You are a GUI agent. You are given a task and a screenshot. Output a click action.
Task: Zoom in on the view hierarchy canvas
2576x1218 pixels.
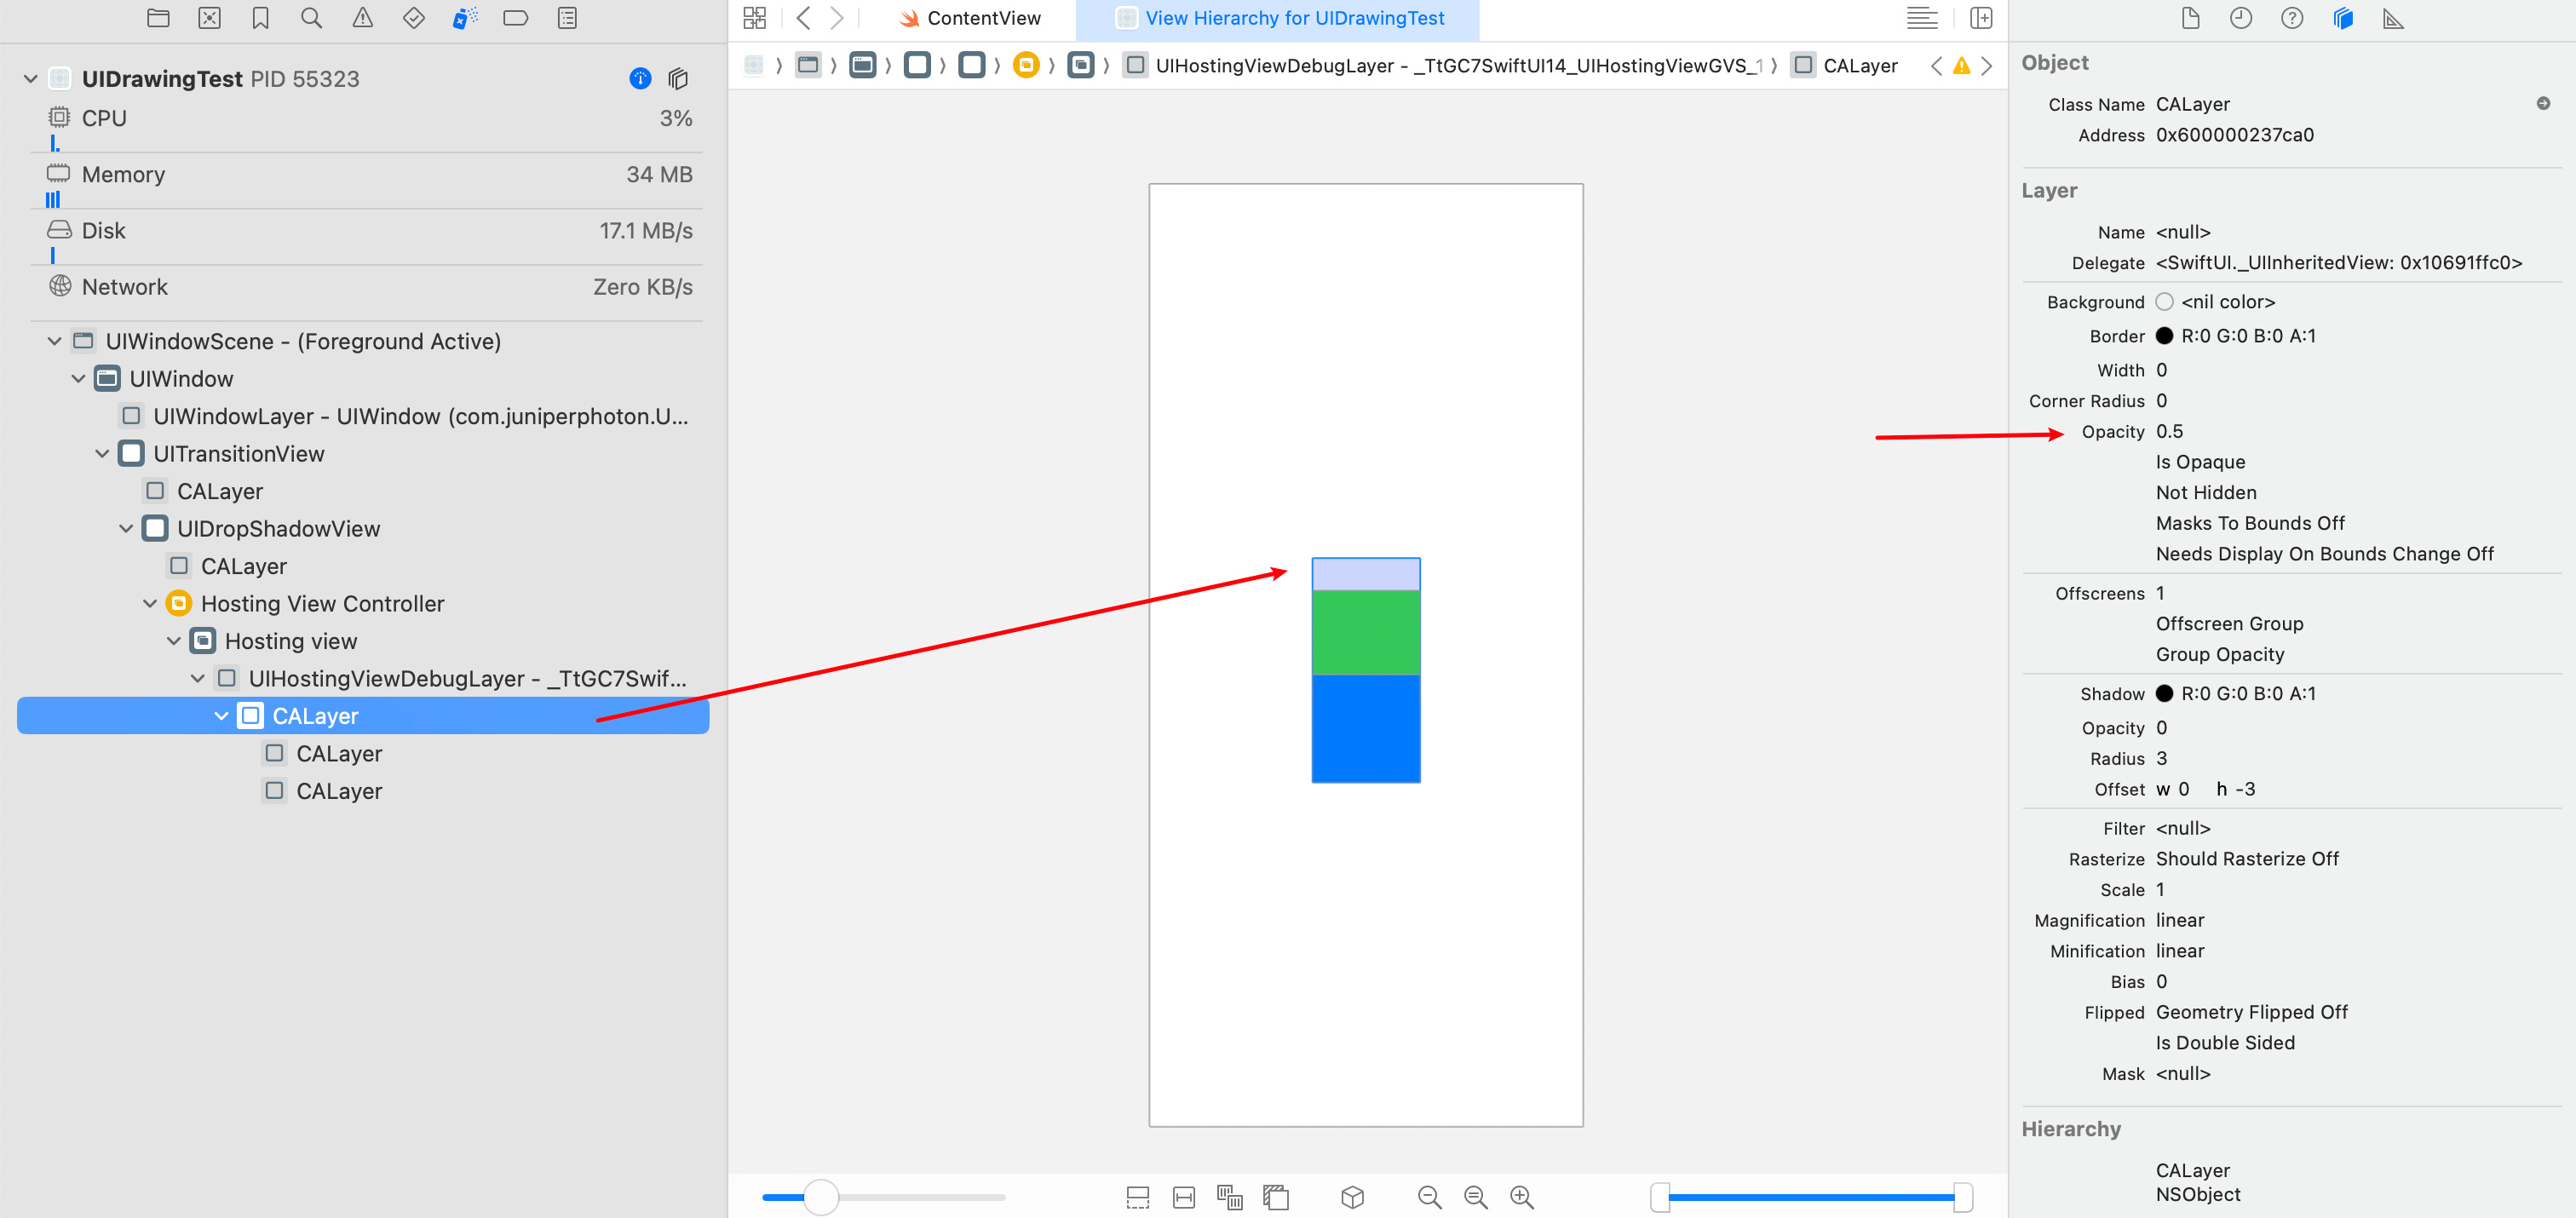click(x=1521, y=1197)
